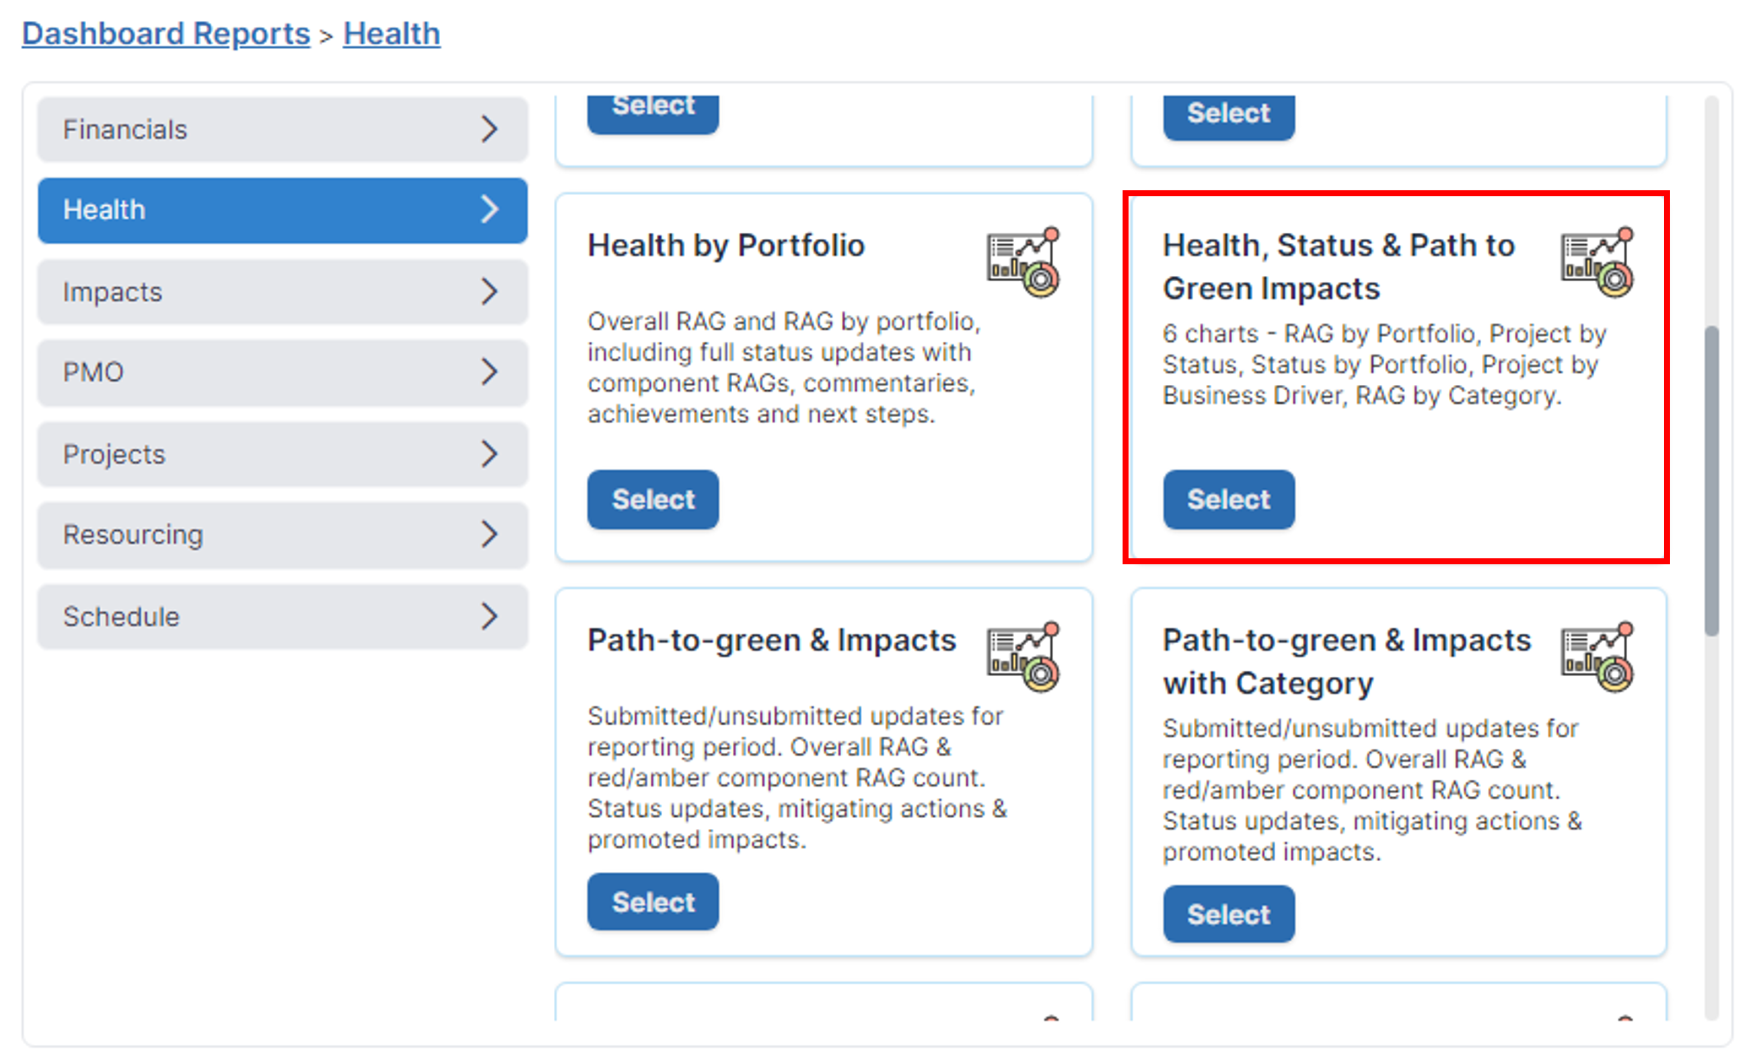Image resolution: width=1750 pixels, height=1064 pixels.
Task: Select Health, Status & Path to Green Impacts report
Action: pos(1229,499)
